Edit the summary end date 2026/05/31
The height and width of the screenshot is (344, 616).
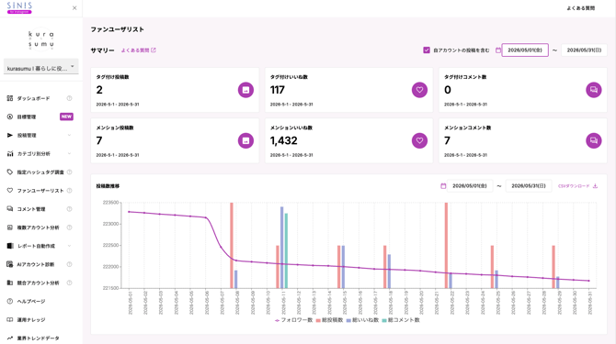[x=584, y=50]
